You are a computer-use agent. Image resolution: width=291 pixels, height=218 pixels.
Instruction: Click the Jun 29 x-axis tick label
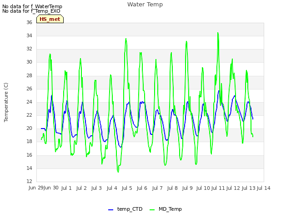click(x=36, y=188)
